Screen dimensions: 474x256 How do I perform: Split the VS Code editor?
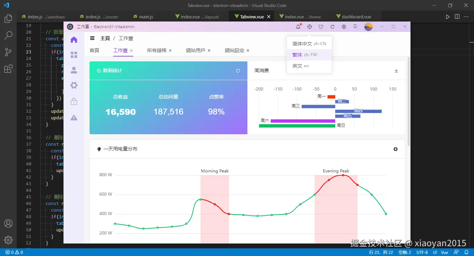pos(457,17)
